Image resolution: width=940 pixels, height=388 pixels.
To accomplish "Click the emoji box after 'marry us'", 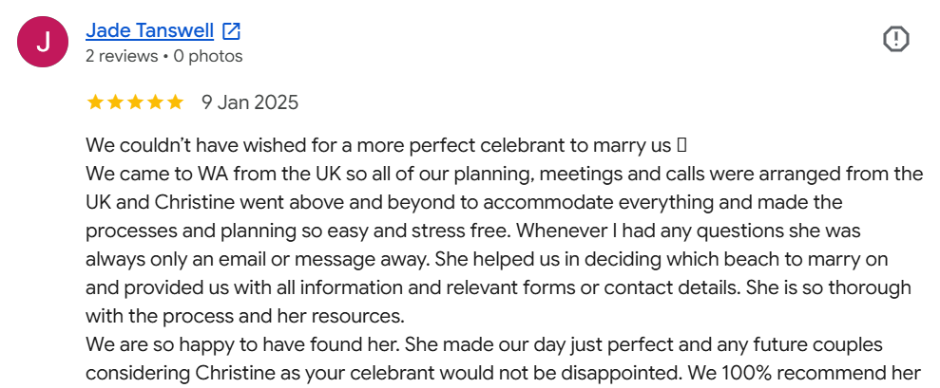I will pos(681,145).
